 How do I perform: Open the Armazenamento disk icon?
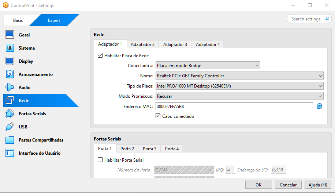(x=10, y=74)
